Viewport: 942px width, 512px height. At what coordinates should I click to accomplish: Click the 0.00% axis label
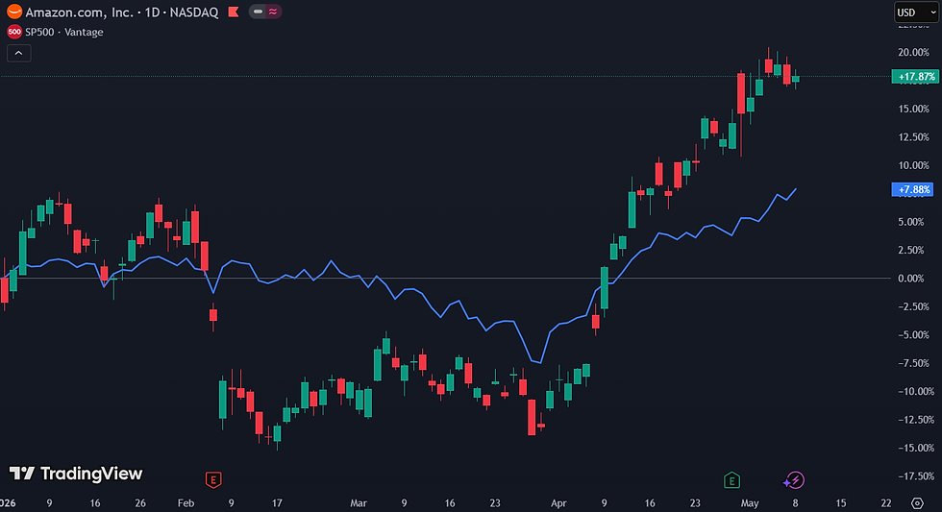[x=911, y=279]
